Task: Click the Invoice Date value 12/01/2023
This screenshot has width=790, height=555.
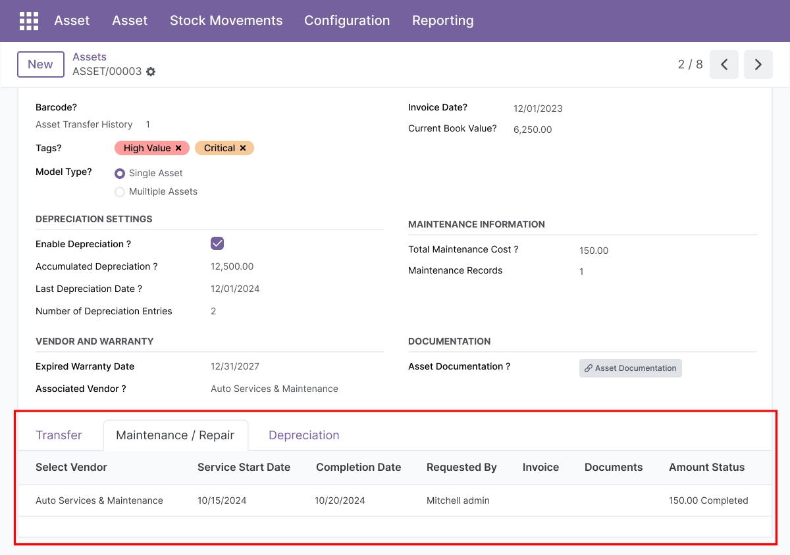Action: [539, 109]
